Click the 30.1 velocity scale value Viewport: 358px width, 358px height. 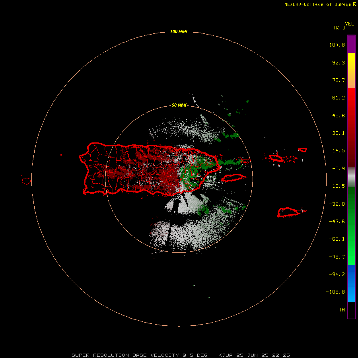pos(339,133)
